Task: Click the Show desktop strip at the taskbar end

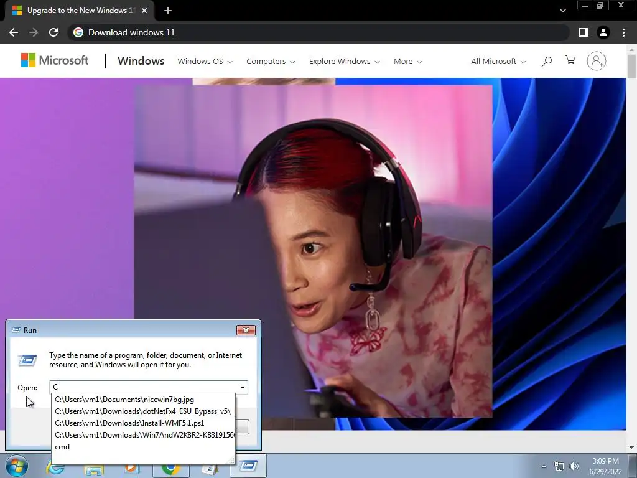Action: tap(633, 466)
